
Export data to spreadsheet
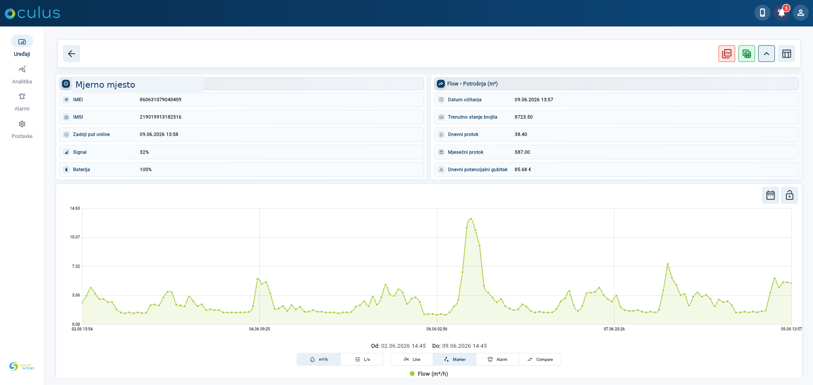747,54
